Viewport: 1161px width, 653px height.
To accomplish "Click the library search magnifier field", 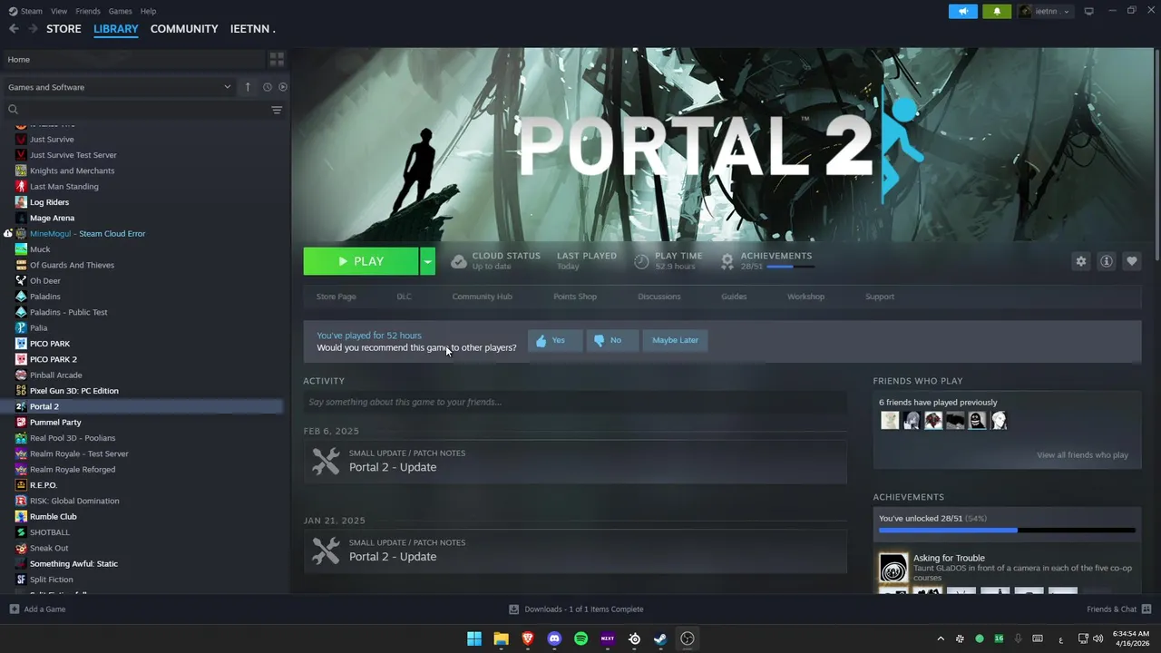I will click(x=136, y=110).
